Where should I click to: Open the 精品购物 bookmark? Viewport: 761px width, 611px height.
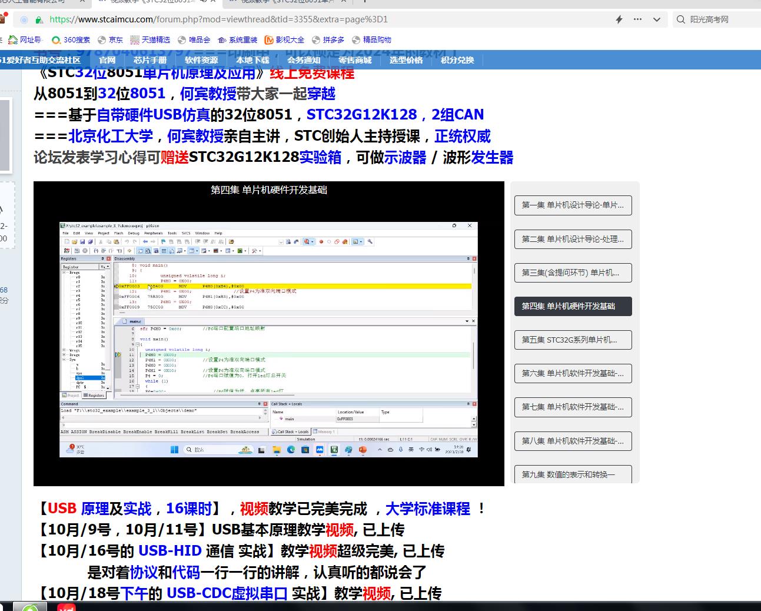point(372,40)
